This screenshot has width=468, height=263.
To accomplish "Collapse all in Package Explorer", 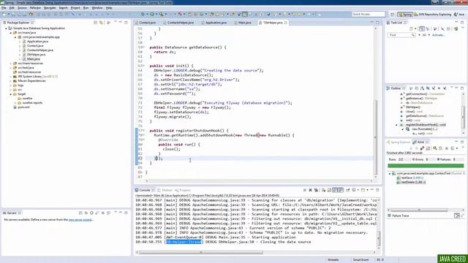I will 95,23.
